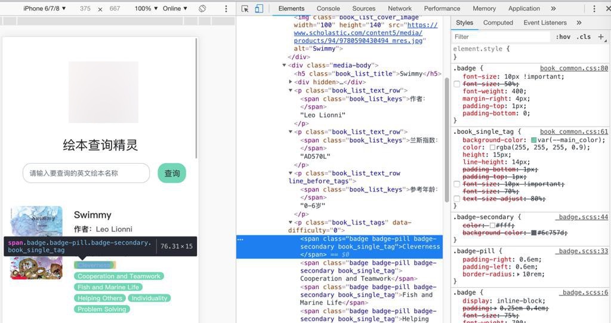Click the viewport height 667 field

click(x=115, y=8)
